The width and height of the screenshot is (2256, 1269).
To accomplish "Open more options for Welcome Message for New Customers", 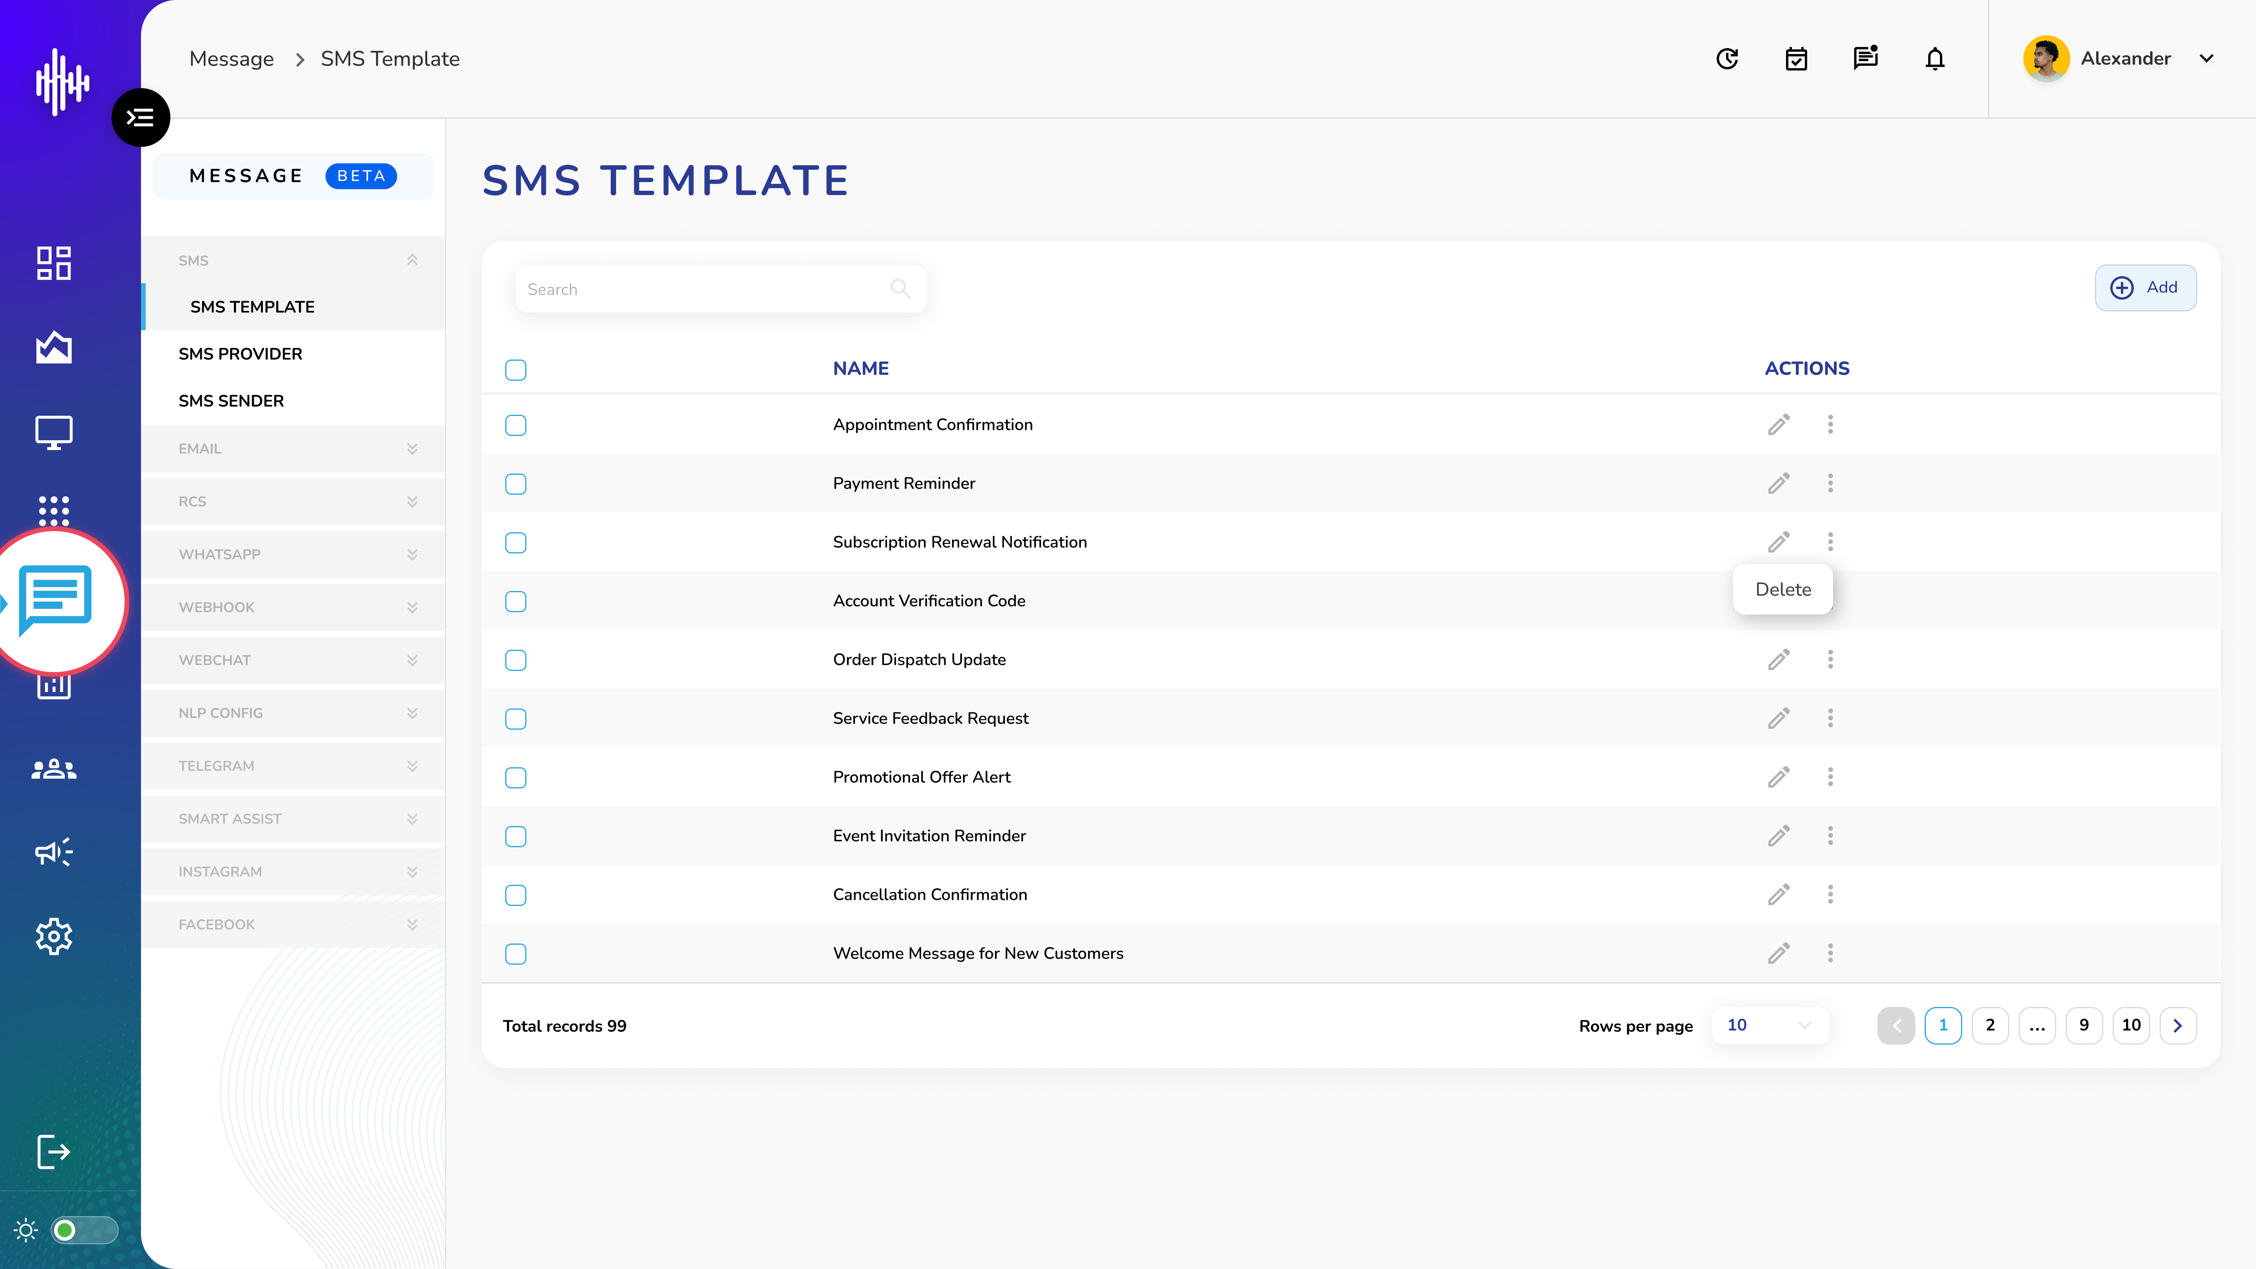I will coord(1830,953).
